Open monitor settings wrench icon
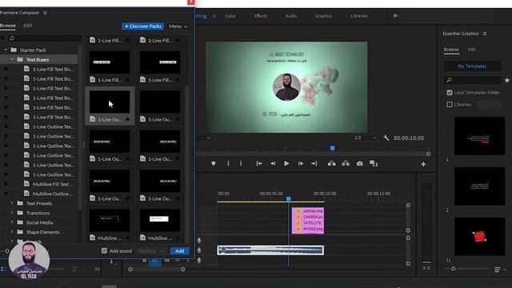The width and height of the screenshot is (512, 288). click(386, 138)
